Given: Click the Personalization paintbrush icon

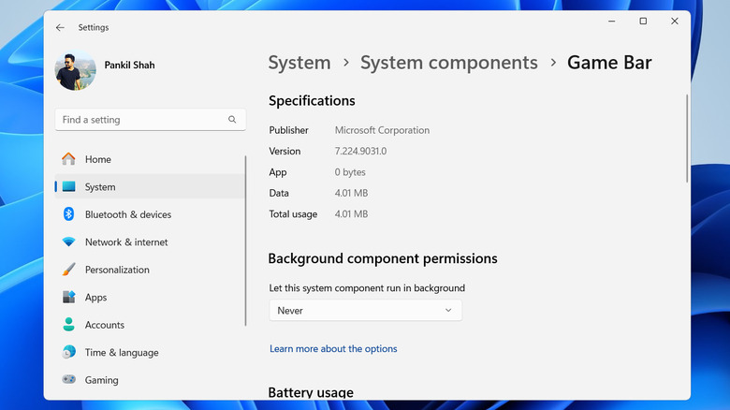Looking at the screenshot, I should (x=68, y=270).
